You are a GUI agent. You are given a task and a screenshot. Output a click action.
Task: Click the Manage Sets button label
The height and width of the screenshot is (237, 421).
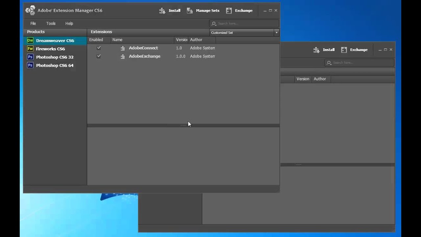pyautogui.click(x=208, y=11)
